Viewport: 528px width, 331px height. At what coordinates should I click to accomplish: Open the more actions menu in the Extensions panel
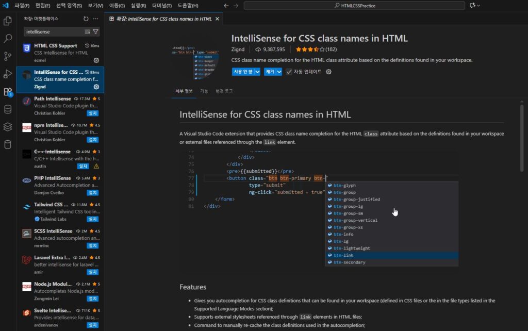[x=95, y=20]
